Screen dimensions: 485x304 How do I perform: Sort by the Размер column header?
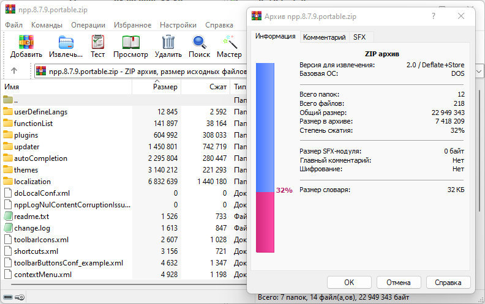pyautogui.click(x=157, y=87)
